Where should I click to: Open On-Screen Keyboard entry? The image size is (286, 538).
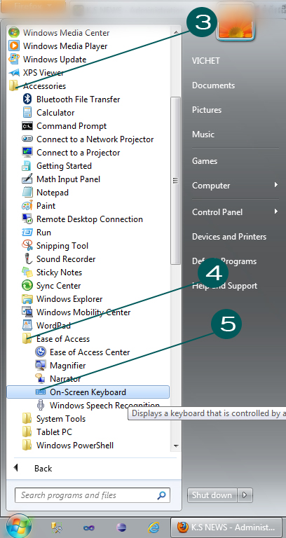88,392
